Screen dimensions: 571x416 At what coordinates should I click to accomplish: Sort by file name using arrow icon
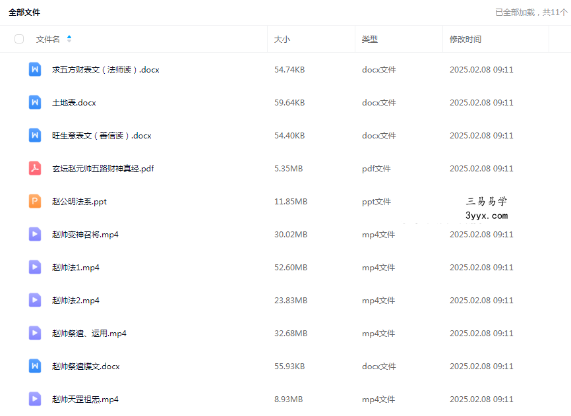pos(69,39)
